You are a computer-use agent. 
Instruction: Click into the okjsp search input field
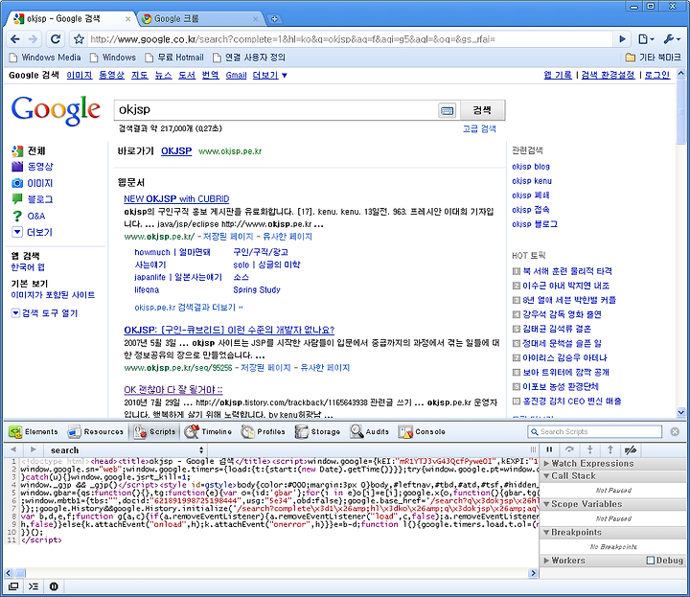pyautogui.click(x=276, y=110)
